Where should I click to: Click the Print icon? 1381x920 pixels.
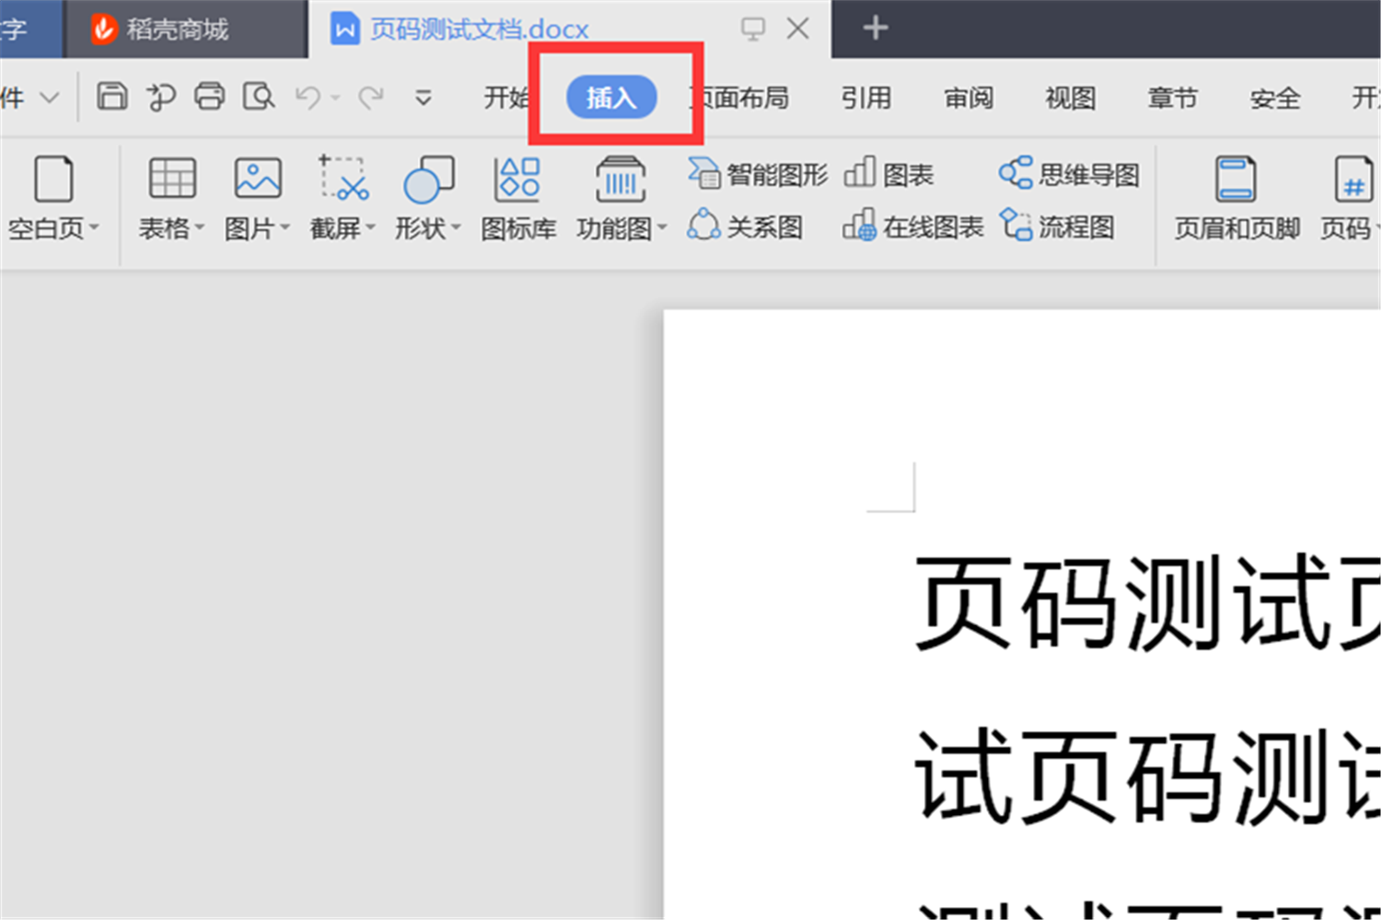click(x=210, y=96)
